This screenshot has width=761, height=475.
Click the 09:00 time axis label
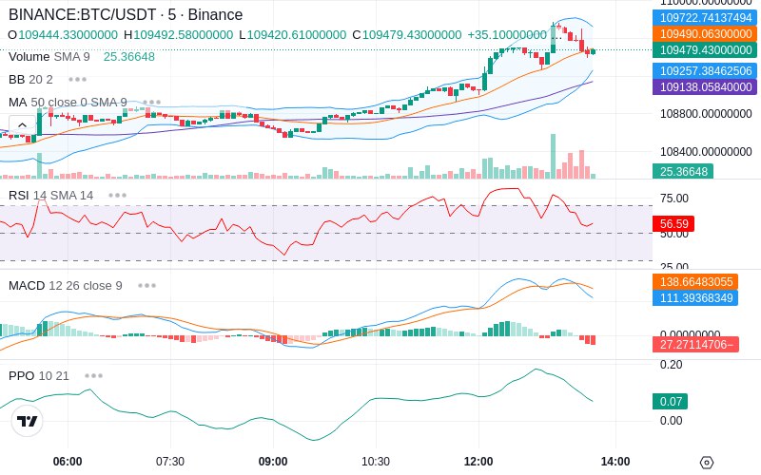tap(273, 462)
